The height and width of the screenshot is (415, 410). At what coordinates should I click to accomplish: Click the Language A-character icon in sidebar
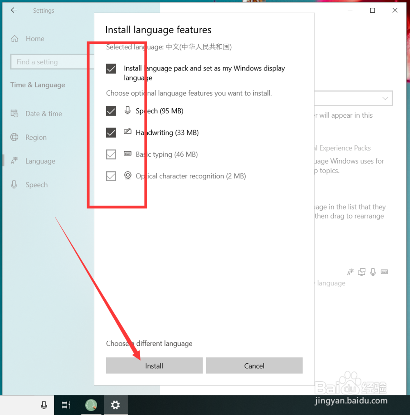coord(14,161)
